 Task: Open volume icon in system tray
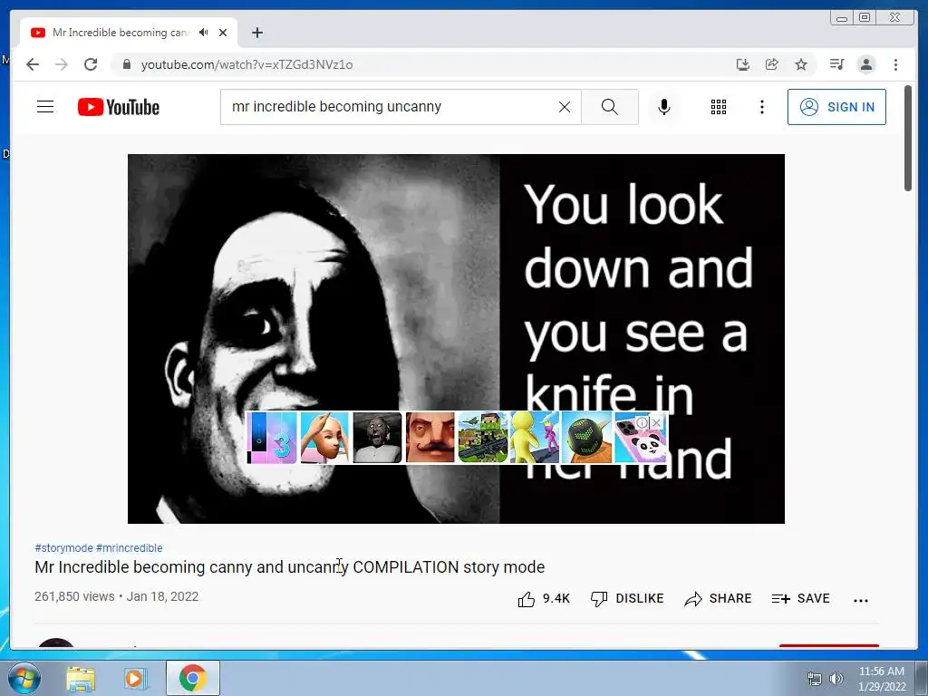point(836,679)
